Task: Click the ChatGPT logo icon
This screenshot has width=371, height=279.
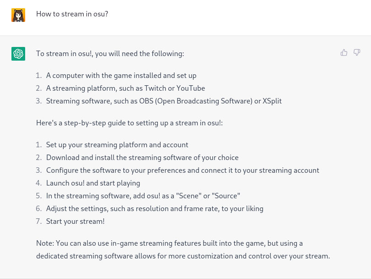Action: coord(18,54)
